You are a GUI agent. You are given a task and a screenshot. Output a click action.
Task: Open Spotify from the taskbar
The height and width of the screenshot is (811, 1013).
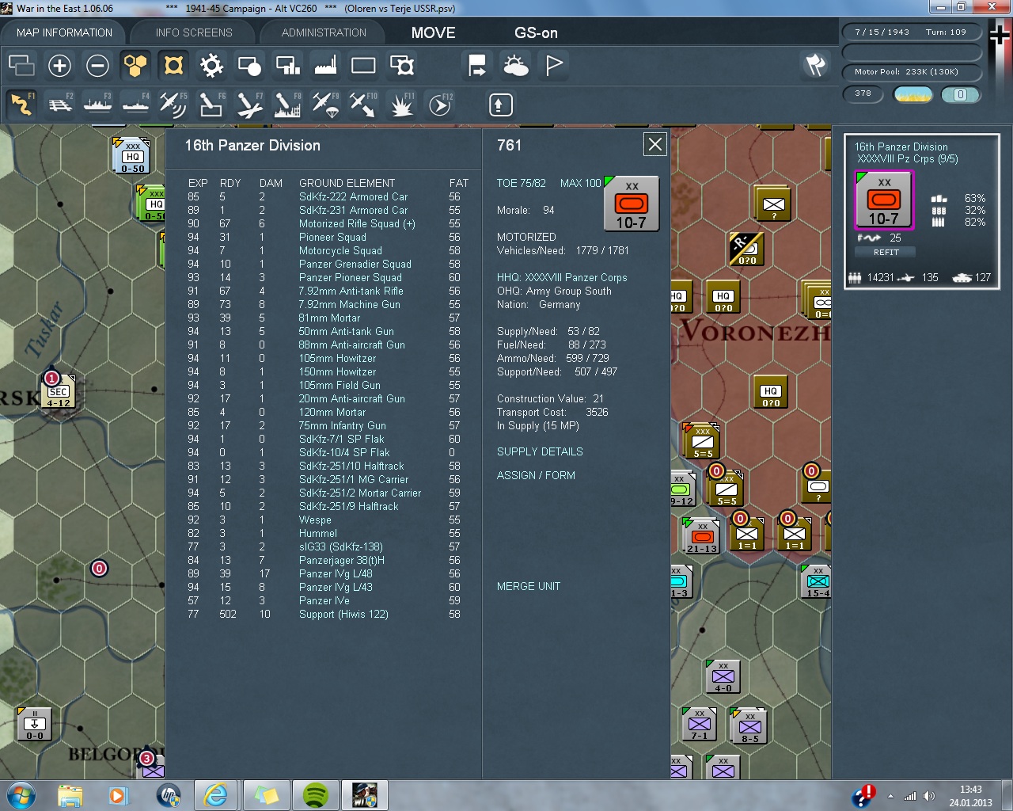[x=316, y=795]
